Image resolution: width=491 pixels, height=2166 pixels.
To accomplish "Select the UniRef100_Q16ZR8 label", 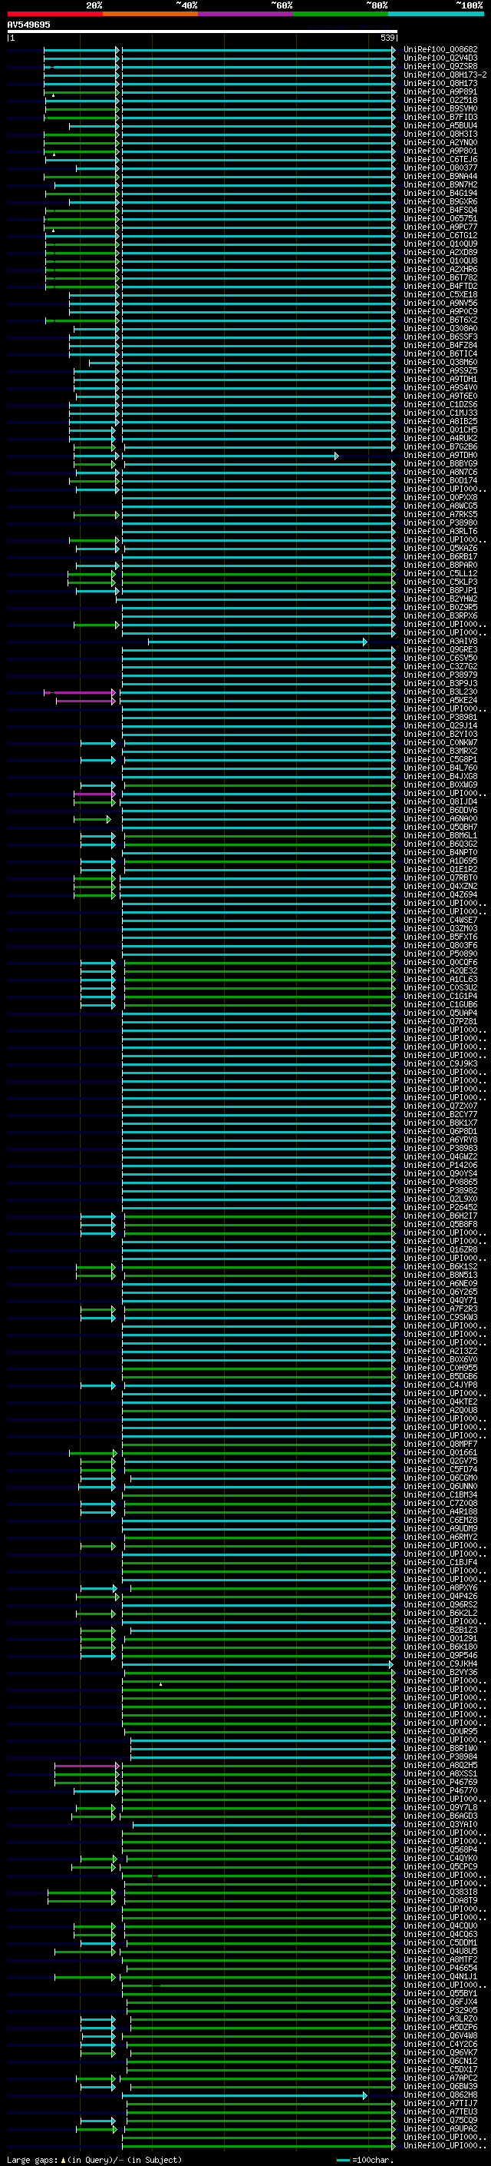I will coord(440,1250).
